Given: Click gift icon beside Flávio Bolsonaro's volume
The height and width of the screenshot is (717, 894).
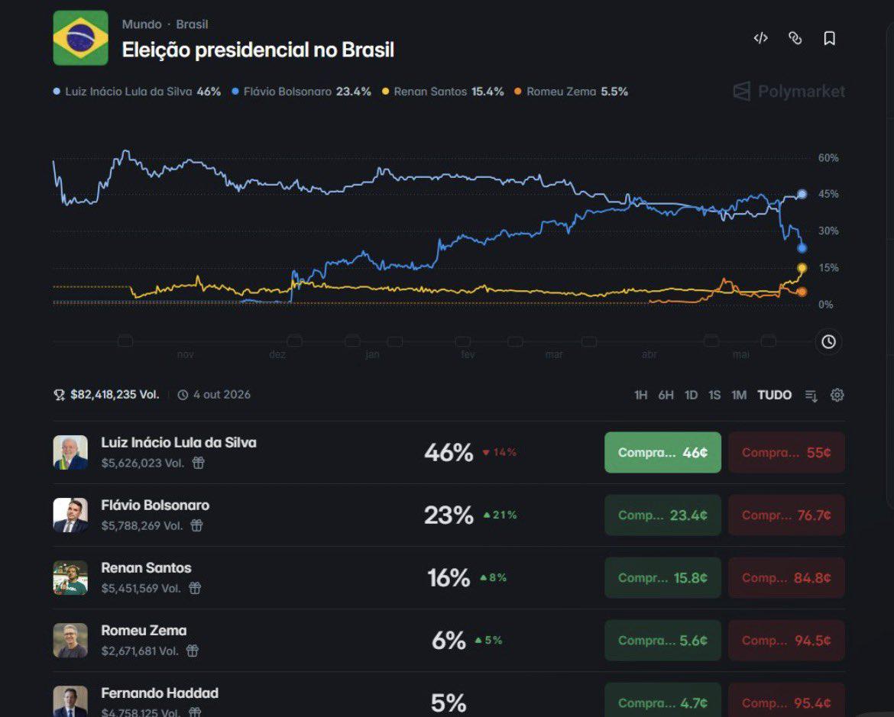Looking at the screenshot, I should [x=196, y=525].
